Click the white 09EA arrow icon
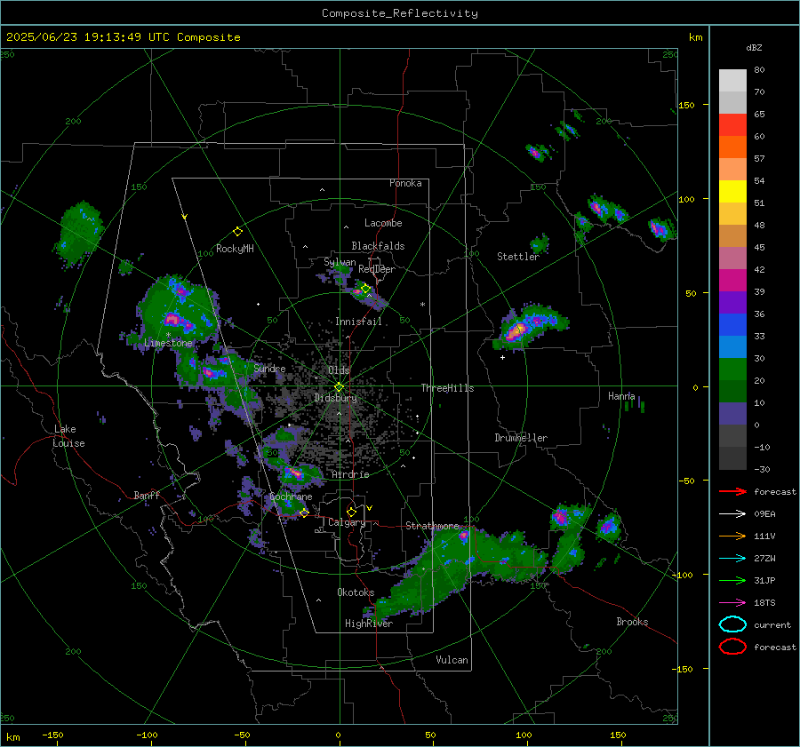 point(732,514)
